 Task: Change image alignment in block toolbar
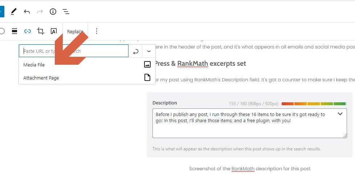coord(15,31)
